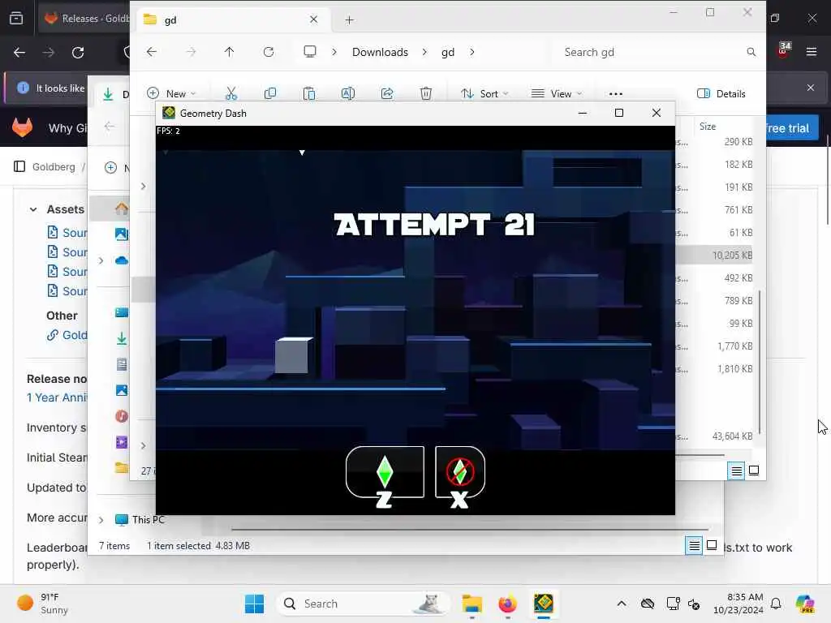Open the Windows Start menu
The width and height of the screenshot is (831, 623).
click(254, 604)
